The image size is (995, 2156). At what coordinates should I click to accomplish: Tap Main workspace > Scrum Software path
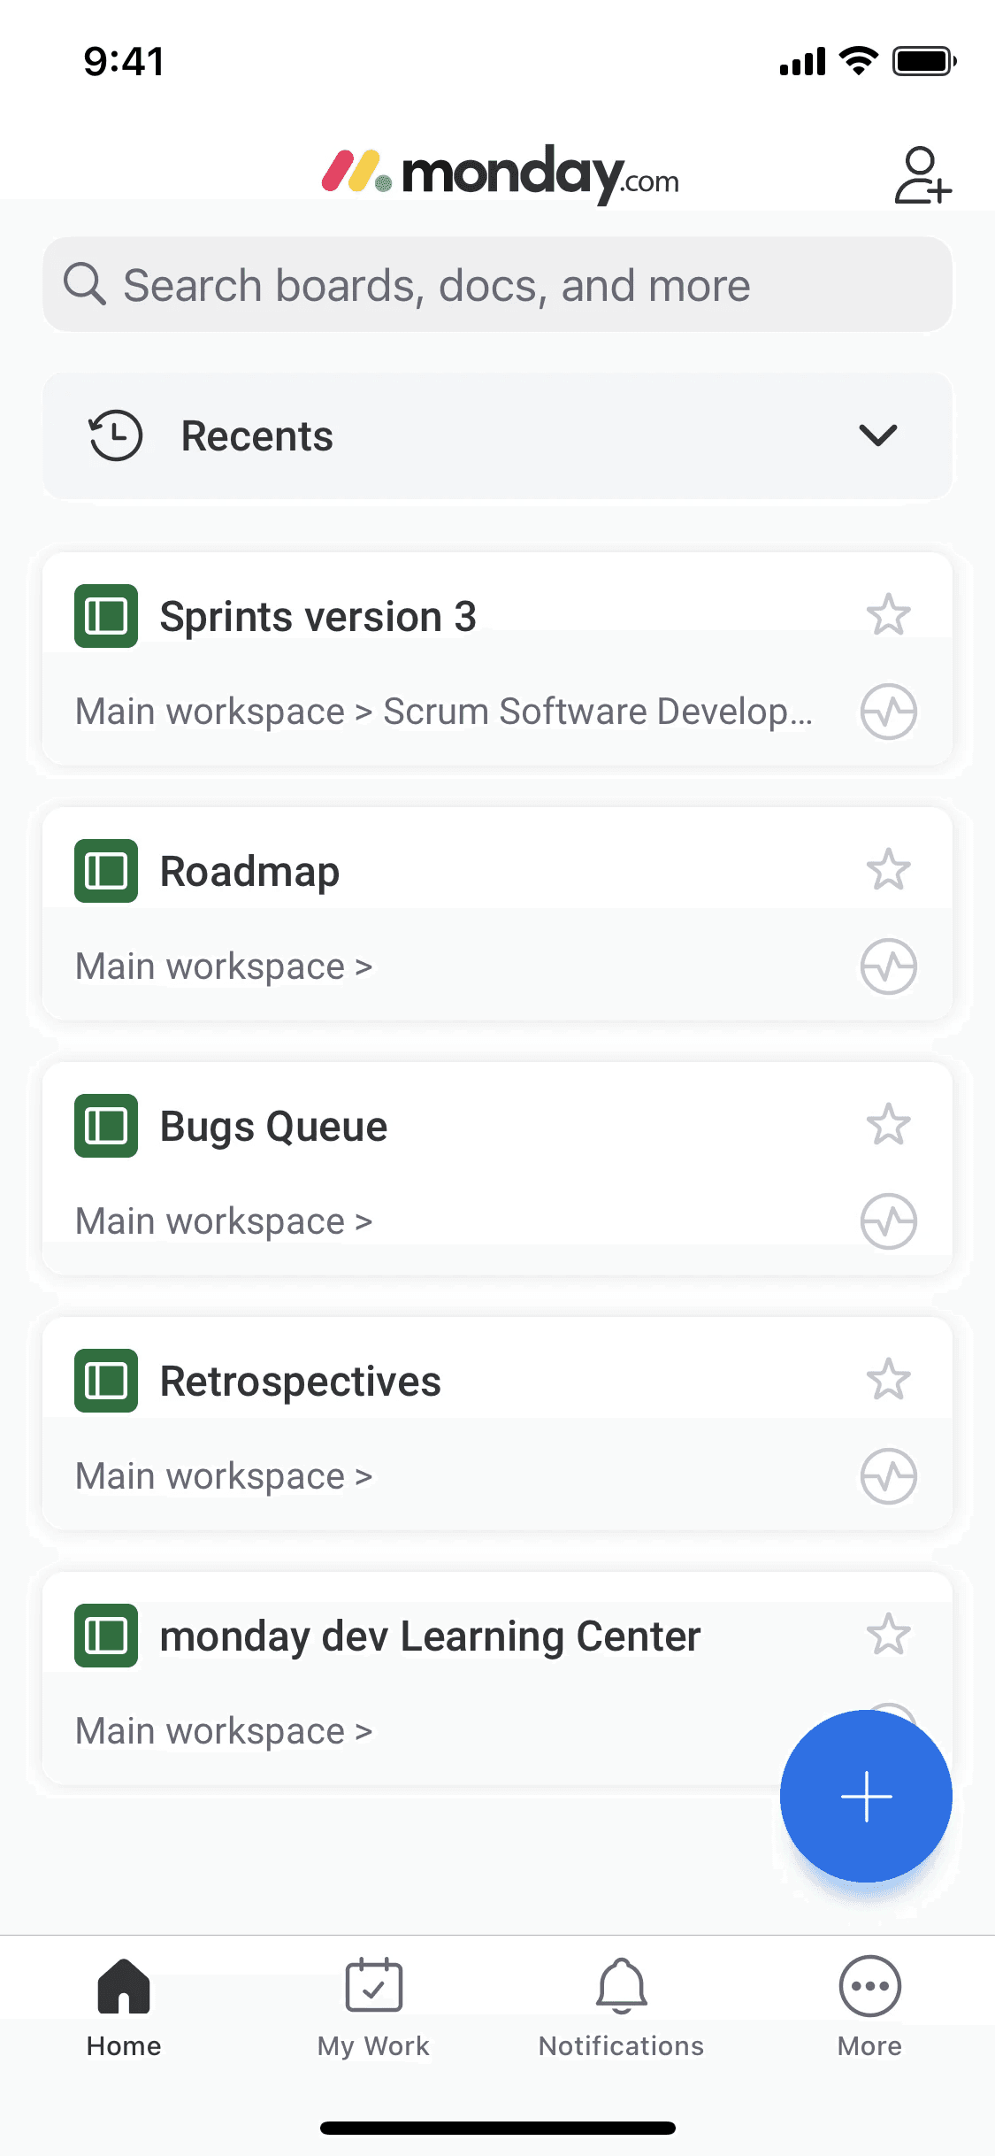pyautogui.click(x=444, y=712)
